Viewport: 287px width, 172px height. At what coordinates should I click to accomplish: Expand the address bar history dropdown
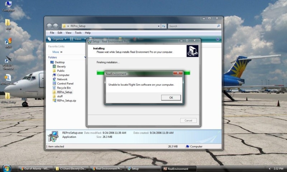point(159,26)
